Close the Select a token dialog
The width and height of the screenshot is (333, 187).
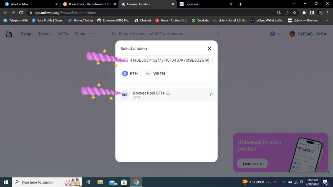click(210, 49)
